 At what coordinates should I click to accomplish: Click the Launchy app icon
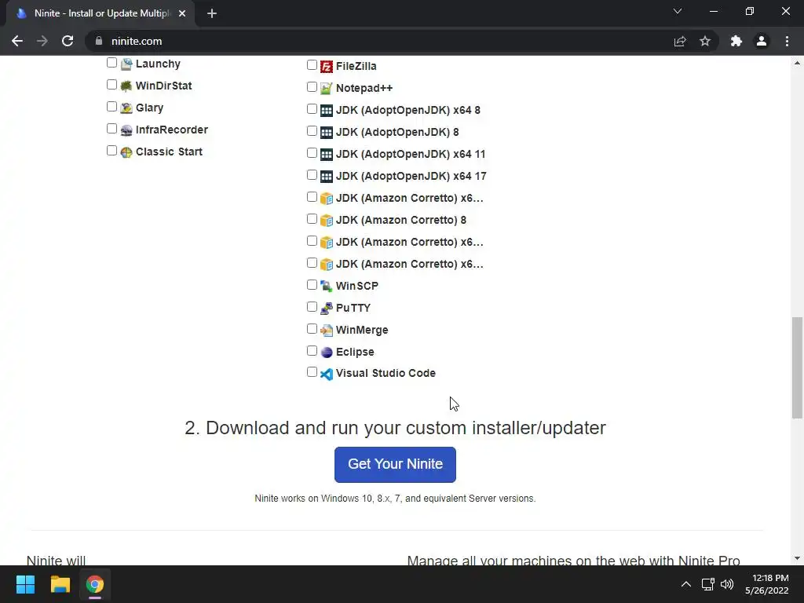[x=126, y=64]
